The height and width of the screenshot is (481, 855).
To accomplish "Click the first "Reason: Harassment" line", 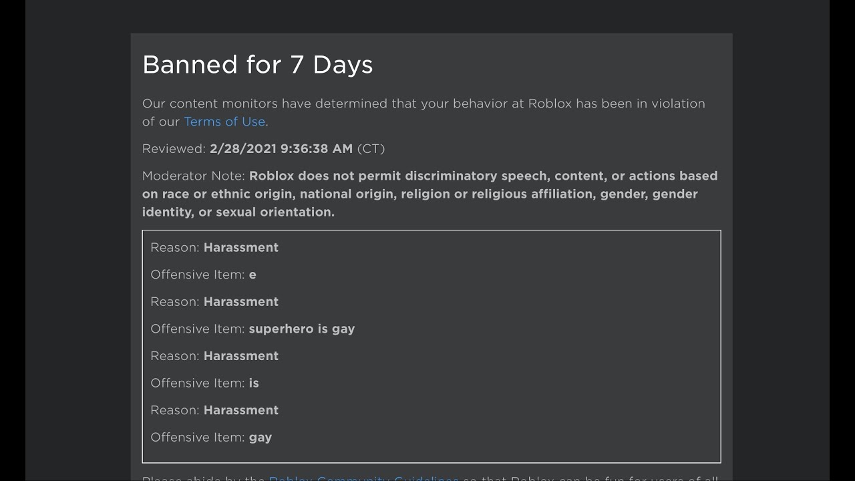I will point(214,248).
